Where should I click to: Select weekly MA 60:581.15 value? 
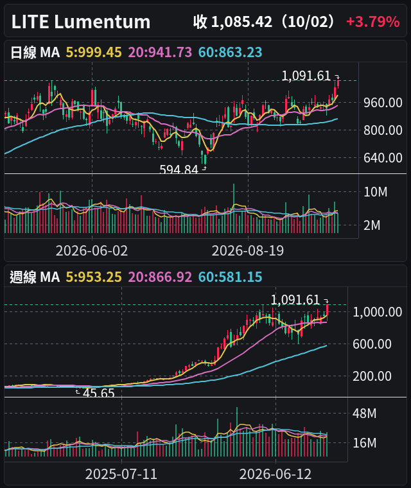pyautogui.click(x=231, y=277)
